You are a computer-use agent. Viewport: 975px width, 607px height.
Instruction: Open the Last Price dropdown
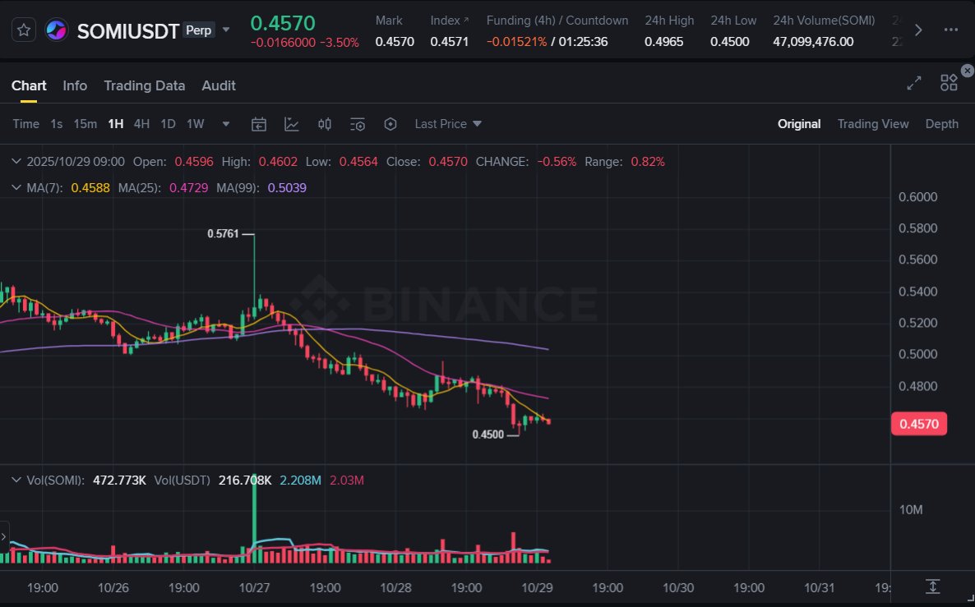[448, 124]
